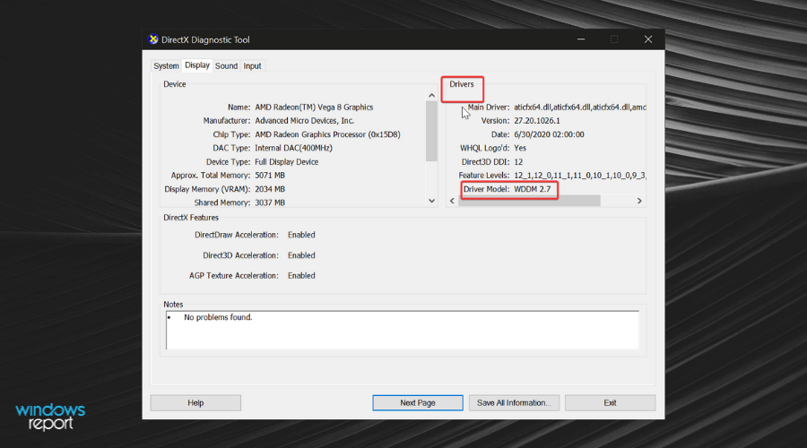807x448 pixels.
Task: Switch to the System tab
Action: point(166,65)
